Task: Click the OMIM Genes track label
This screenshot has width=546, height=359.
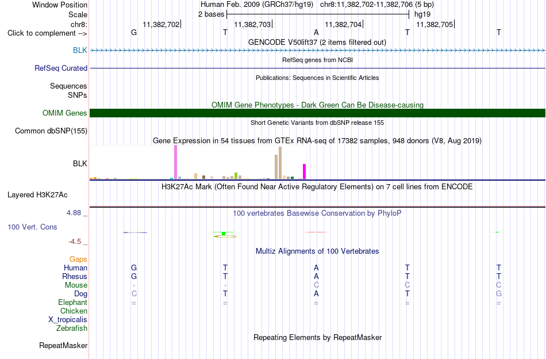Action: [64, 113]
